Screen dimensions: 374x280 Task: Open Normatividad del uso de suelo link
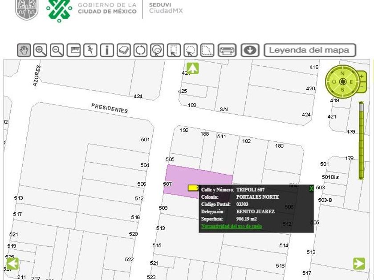232,226
